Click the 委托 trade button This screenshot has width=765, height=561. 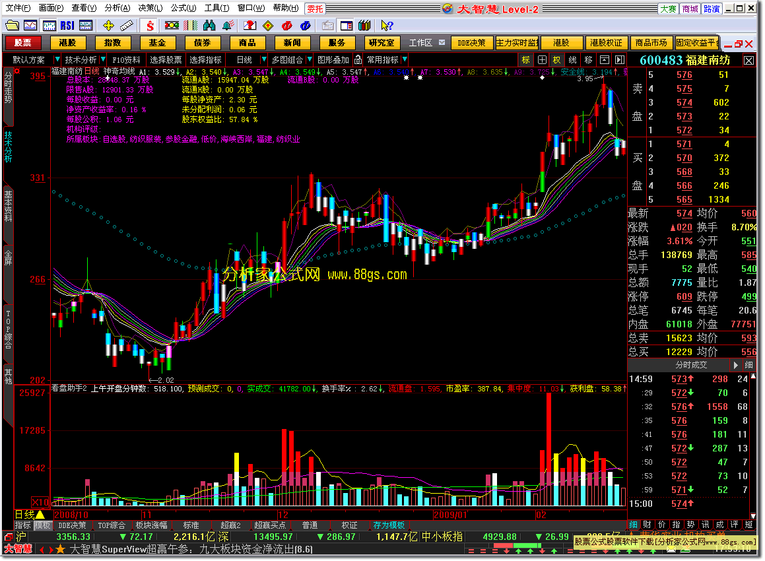click(315, 9)
